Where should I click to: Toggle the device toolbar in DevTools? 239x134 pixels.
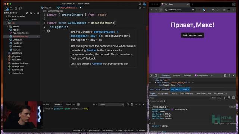[156, 76]
